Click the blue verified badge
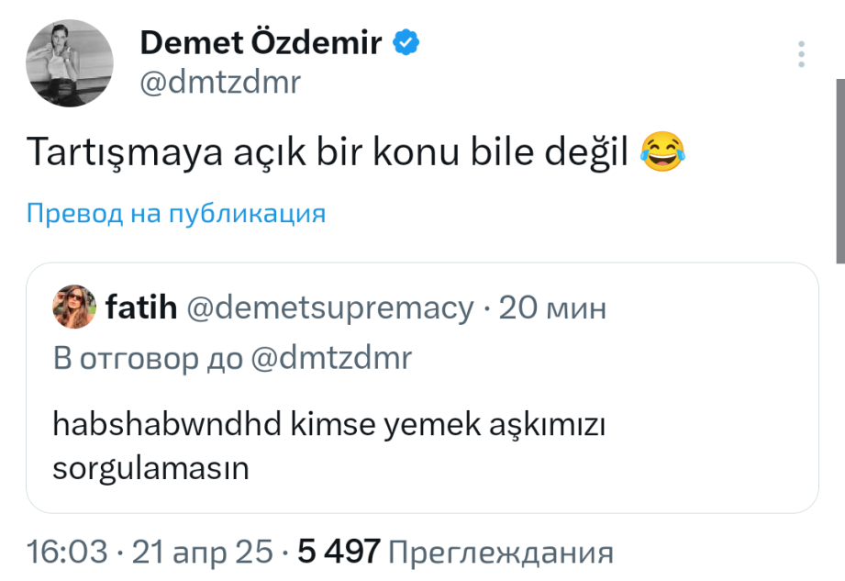Image resolution: width=845 pixels, height=581 pixels. click(x=407, y=41)
